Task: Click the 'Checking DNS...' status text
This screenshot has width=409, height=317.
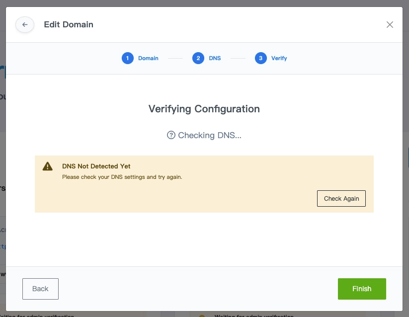Action: 210,135
